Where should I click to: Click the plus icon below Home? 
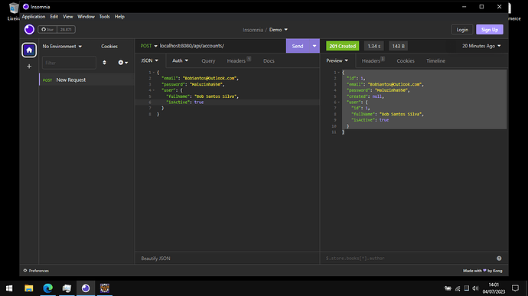29,67
